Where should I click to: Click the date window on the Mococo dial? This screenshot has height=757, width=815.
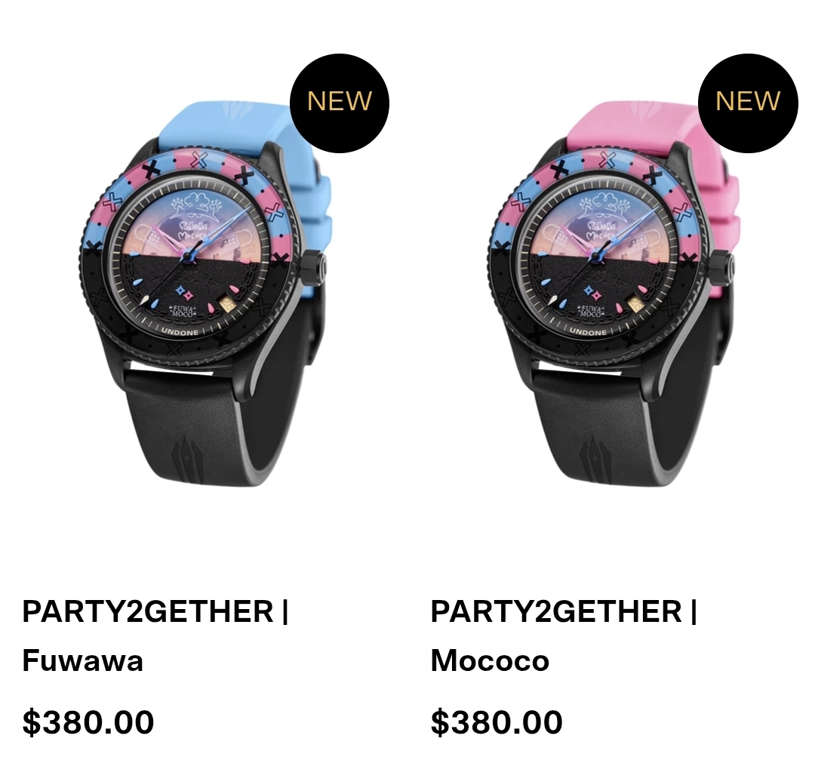point(635,303)
